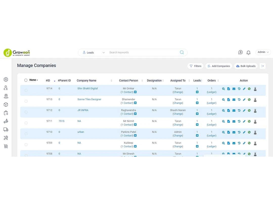
Task: Open the Filters button
Action: click(195, 66)
